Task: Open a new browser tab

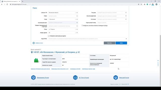Action: pyautogui.click(x=23, y=1)
